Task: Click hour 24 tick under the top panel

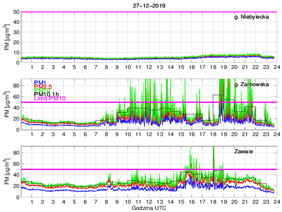Action: [276, 67]
